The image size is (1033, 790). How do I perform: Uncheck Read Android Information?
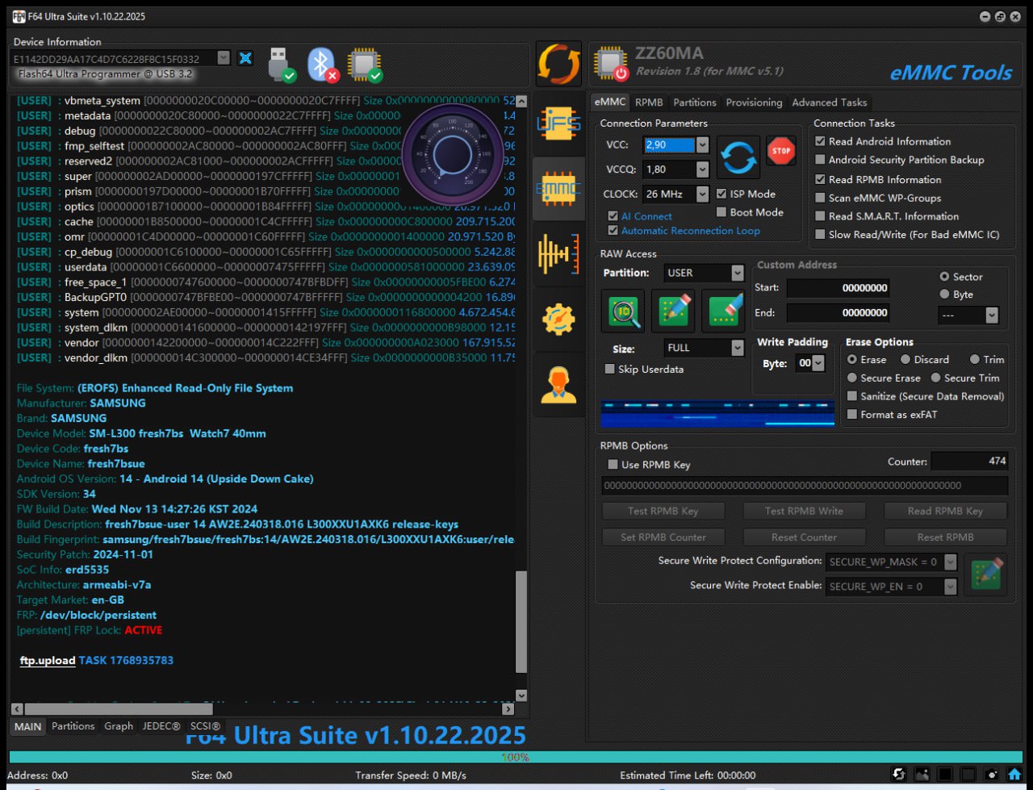[820, 141]
